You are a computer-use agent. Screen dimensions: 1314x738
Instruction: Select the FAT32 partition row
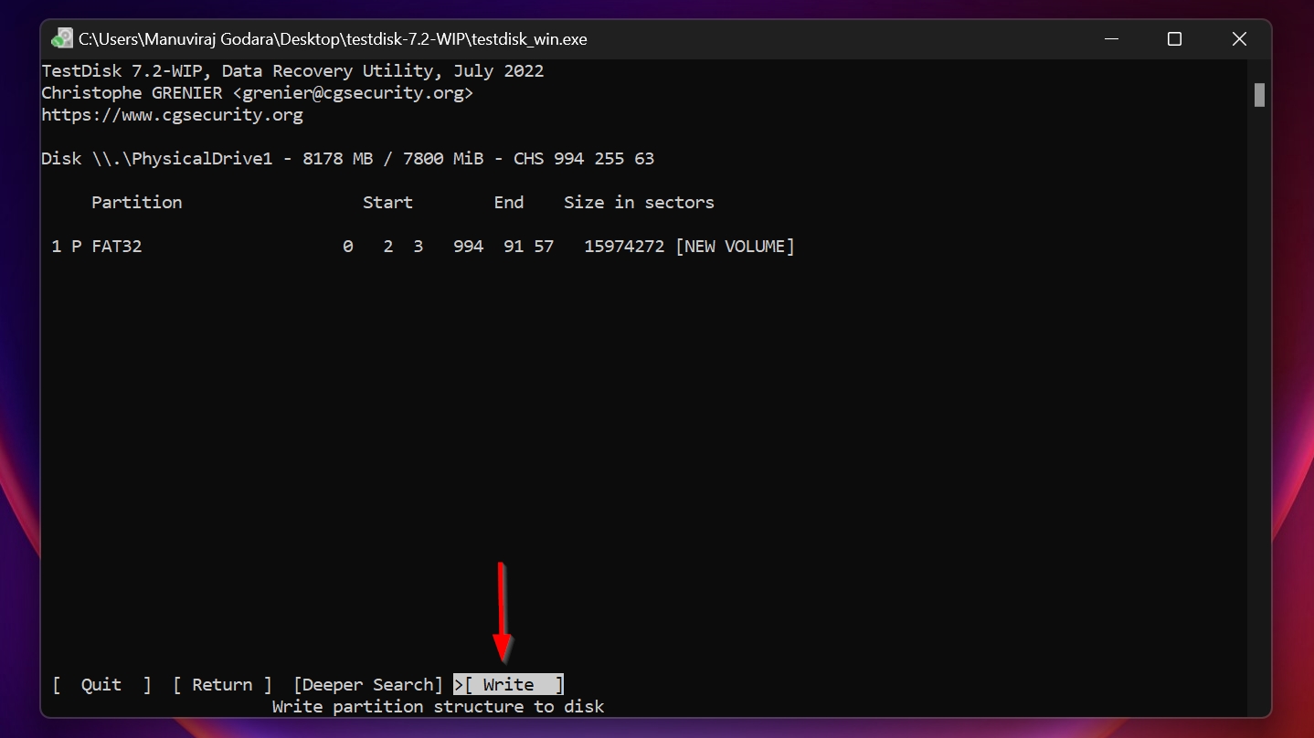pos(423,247)
